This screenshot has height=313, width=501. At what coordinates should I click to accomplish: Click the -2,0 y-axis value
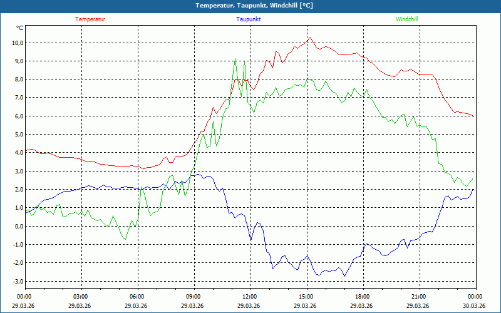18,263
